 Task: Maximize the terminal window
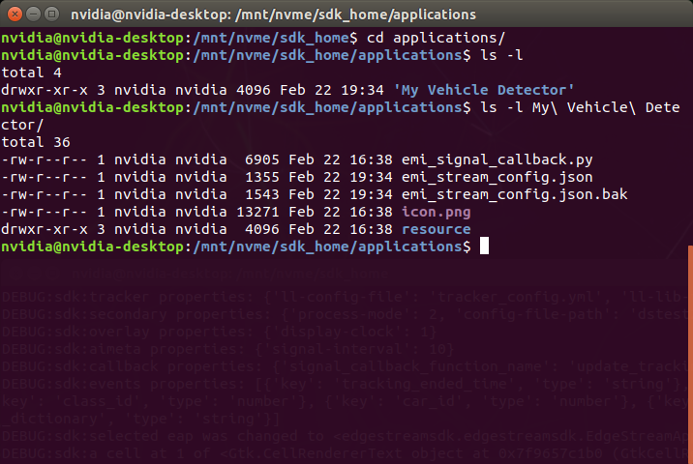pyautogui.click(x=51, y=14)
